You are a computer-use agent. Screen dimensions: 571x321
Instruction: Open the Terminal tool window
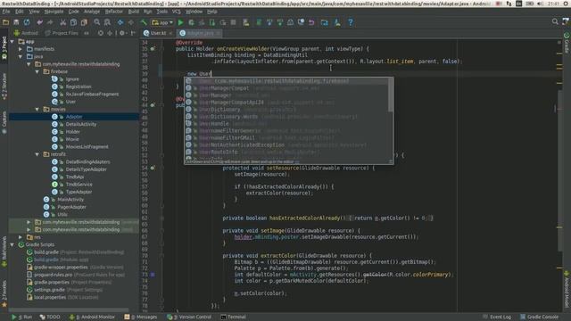233,317
